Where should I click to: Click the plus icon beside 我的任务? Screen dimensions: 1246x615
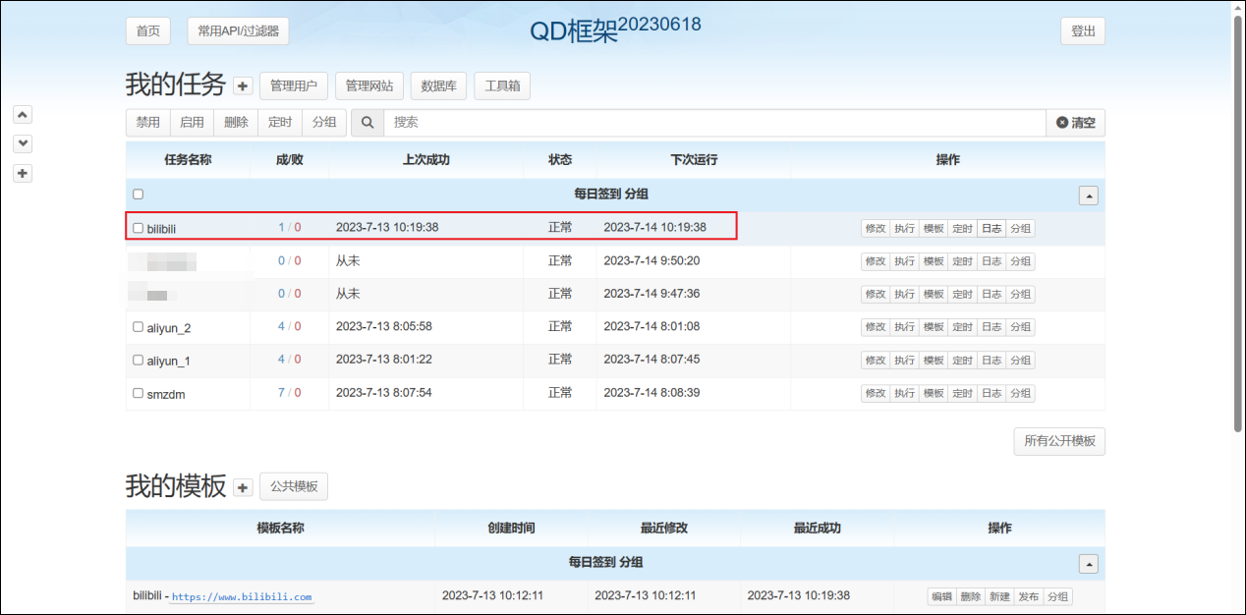pyautogui.click(x=244, y=86)
